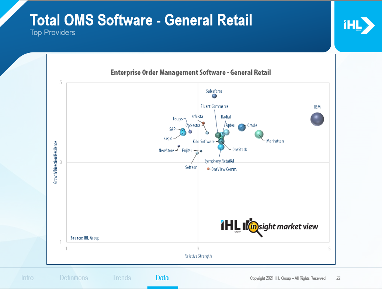Select the Salesforce bubble on the chart

[214, 96]
